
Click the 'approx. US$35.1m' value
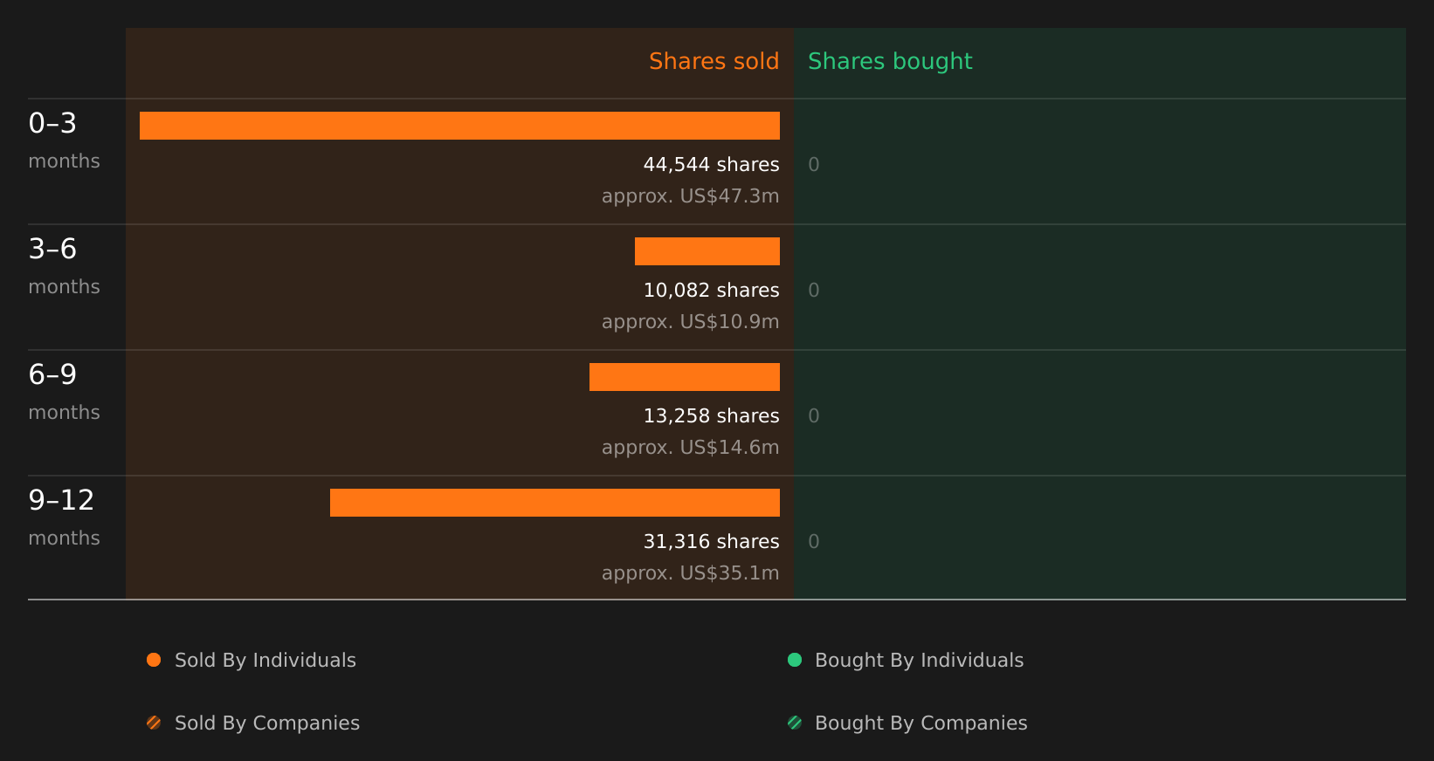(x=690, y=573)
